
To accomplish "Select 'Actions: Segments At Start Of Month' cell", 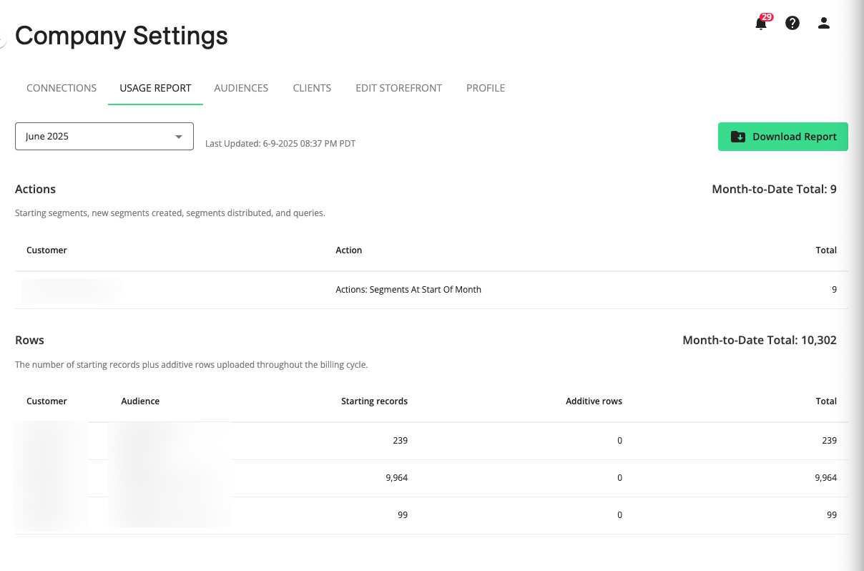I will pos(408,290).
